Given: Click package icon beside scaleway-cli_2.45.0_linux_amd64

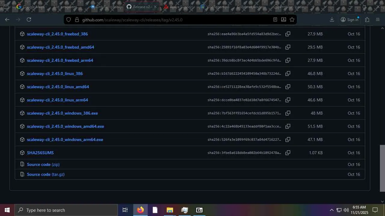Looking at the screenshot, I should tap(22, 87).
